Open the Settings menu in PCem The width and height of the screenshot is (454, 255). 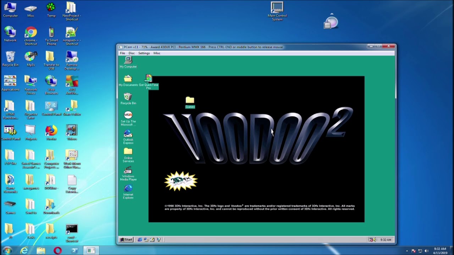click(x=144, y=53)
